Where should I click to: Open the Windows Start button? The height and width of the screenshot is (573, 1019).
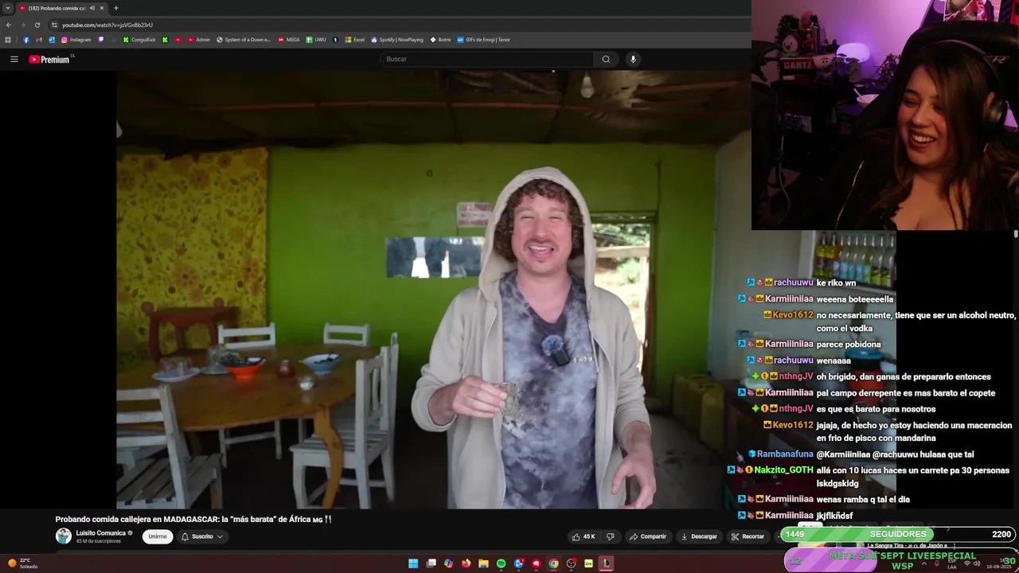413,563
